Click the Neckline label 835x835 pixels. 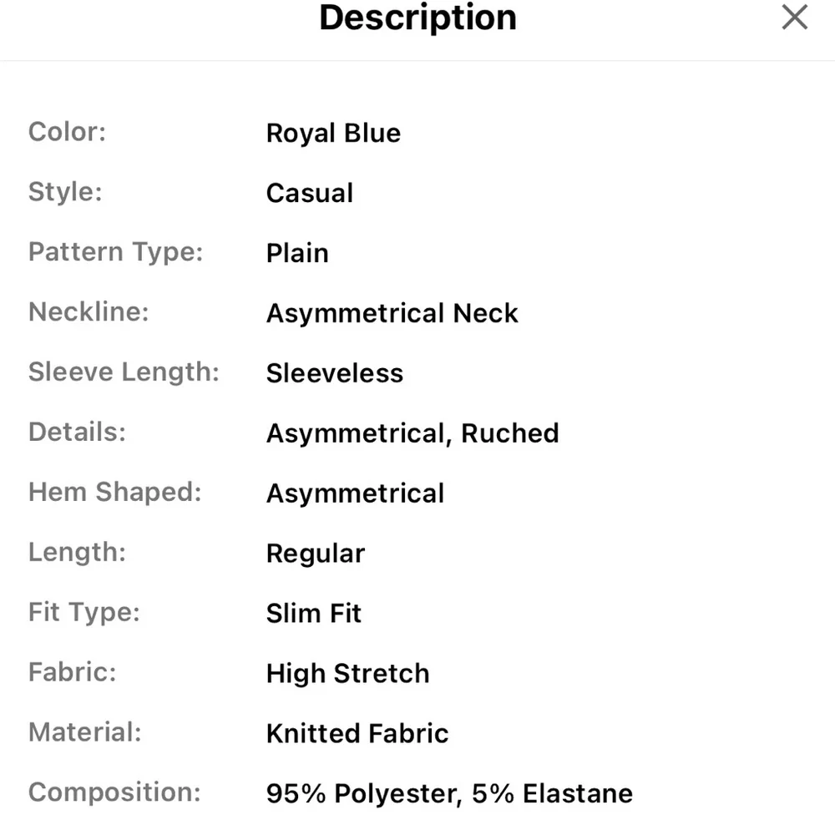coord(89,312)
